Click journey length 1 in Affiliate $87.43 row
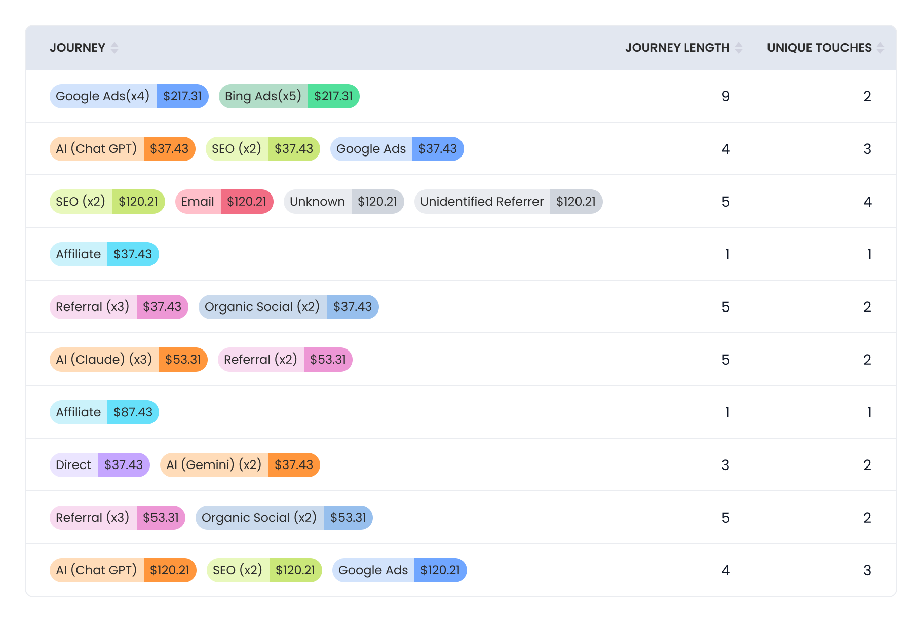 [x=727, y=412]
